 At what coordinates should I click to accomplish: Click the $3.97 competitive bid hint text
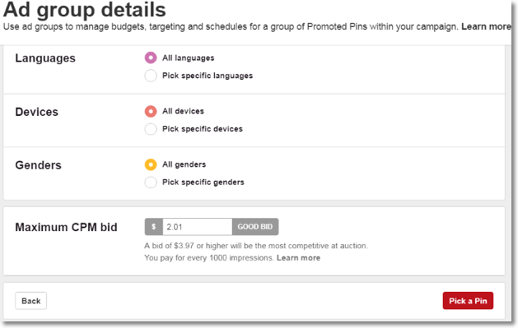coord(256,246)
